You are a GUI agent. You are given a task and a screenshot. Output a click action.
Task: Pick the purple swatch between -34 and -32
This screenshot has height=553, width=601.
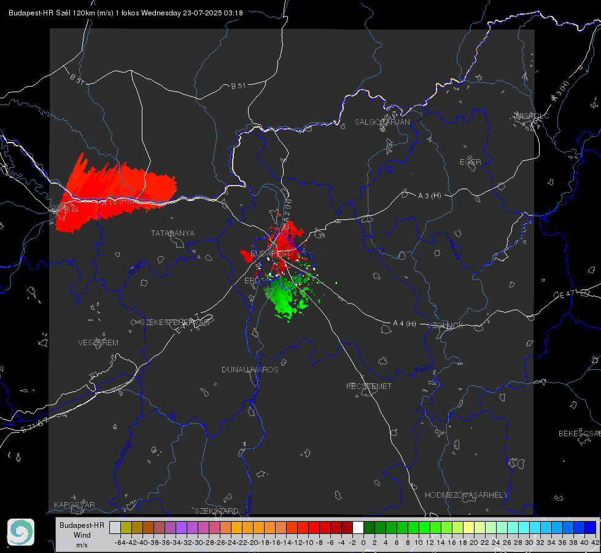[181, 528]
